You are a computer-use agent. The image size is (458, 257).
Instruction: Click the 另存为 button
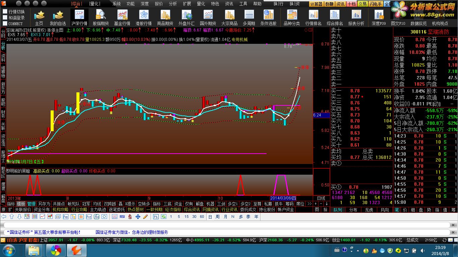coord(44,204)
